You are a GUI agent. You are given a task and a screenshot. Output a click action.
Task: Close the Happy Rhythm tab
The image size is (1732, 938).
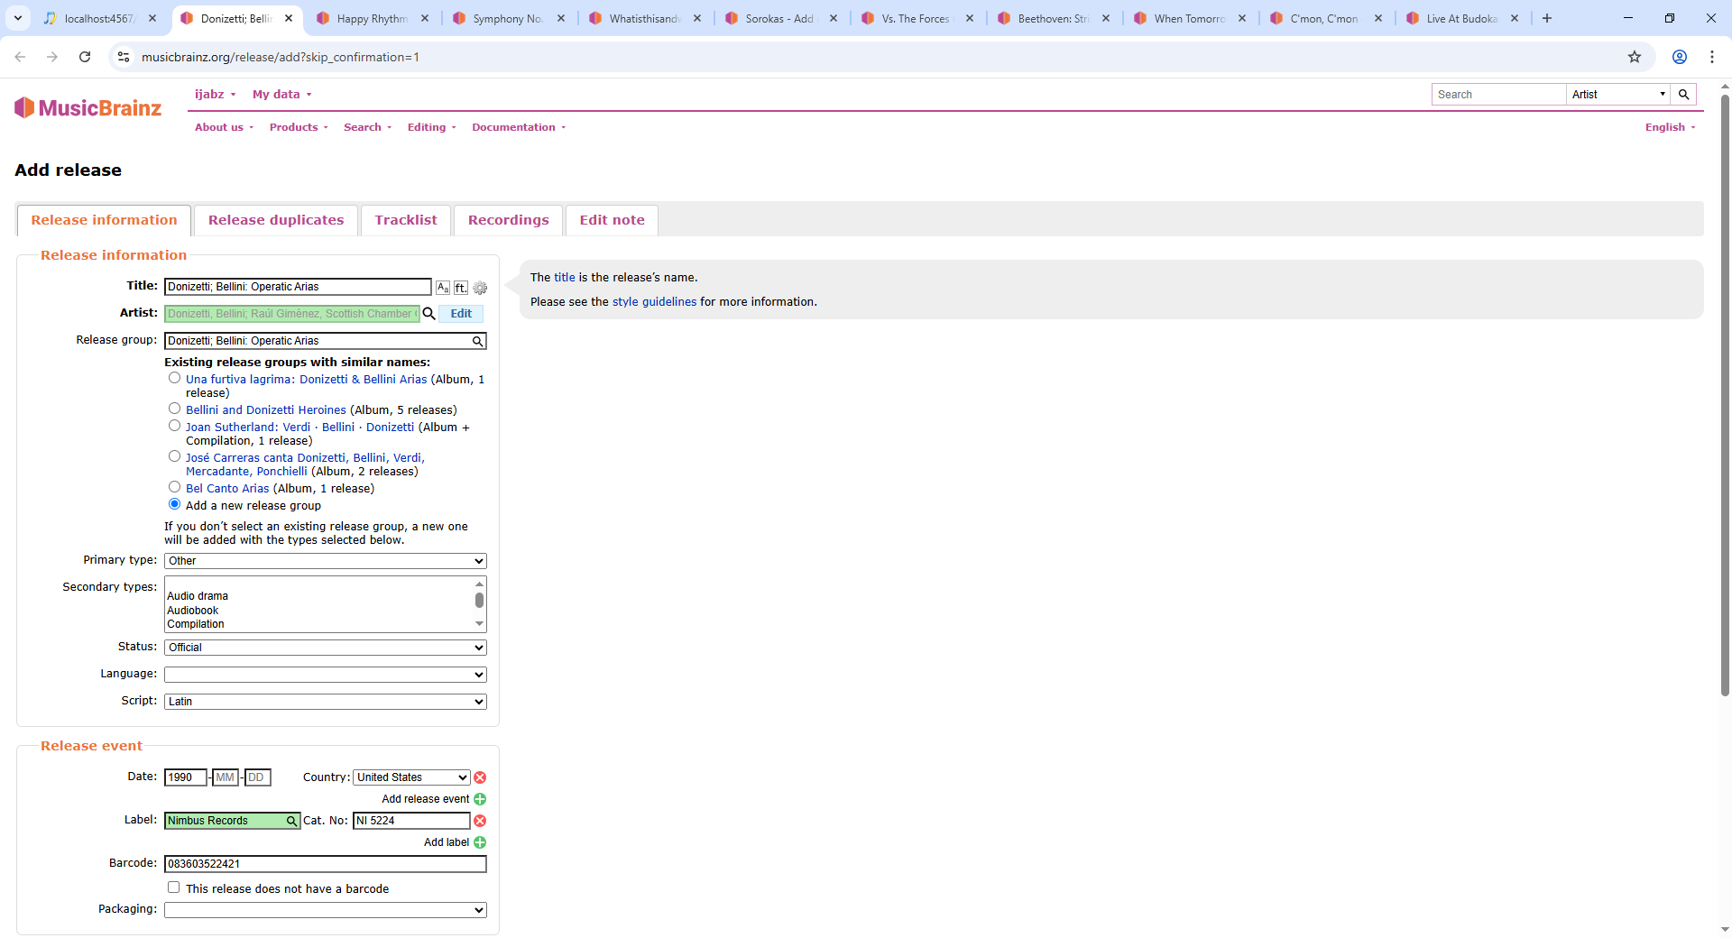click(x=425, y=18)
